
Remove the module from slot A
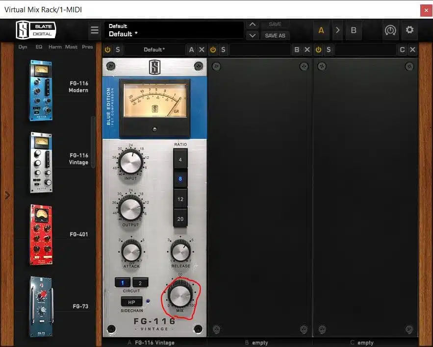(202, 50)
